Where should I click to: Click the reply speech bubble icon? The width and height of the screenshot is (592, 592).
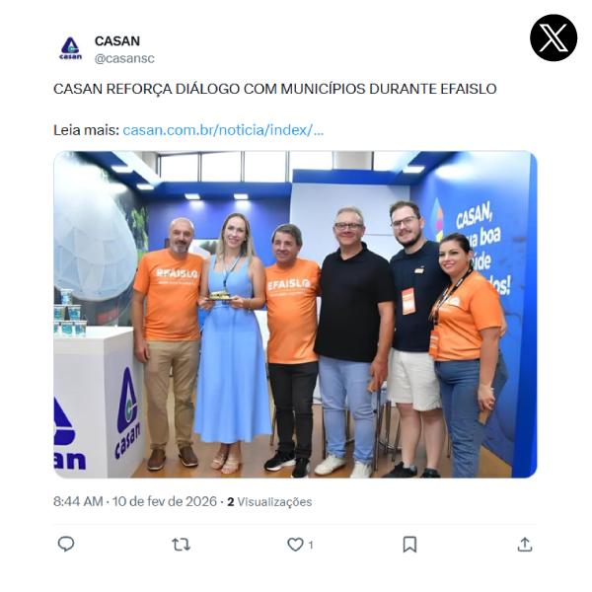coord(66,545)
